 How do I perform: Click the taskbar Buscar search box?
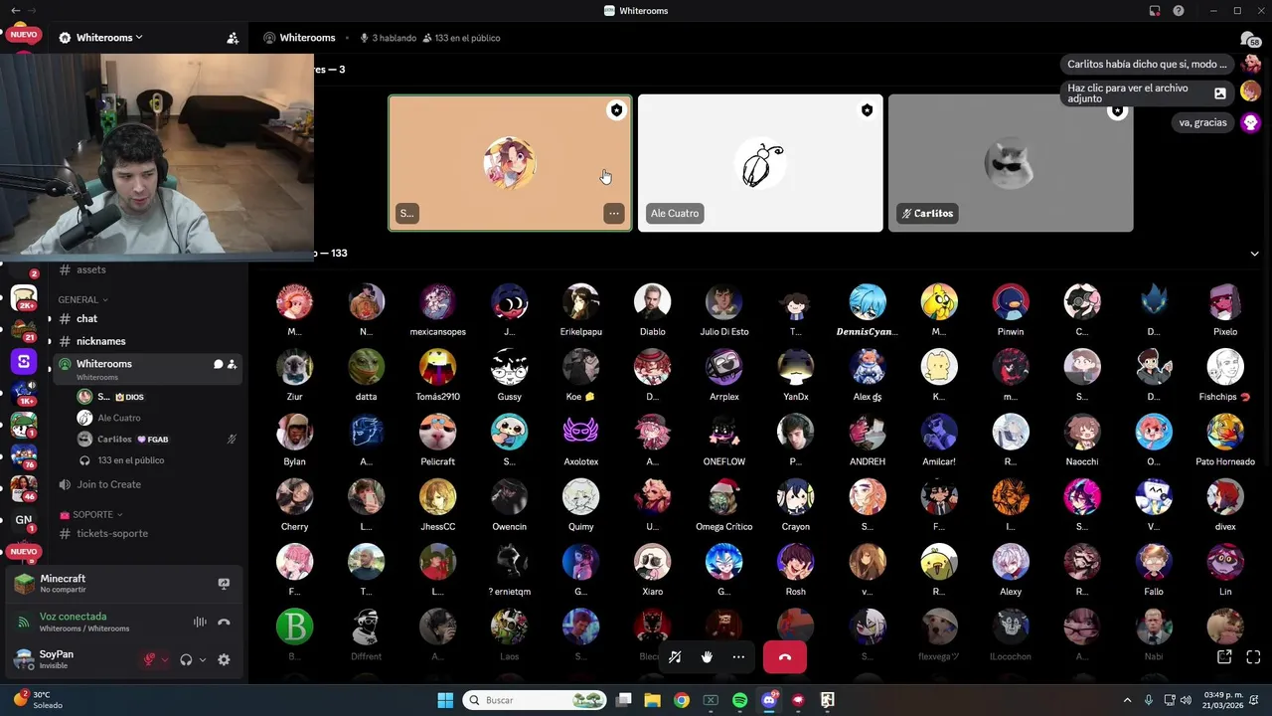535,700
